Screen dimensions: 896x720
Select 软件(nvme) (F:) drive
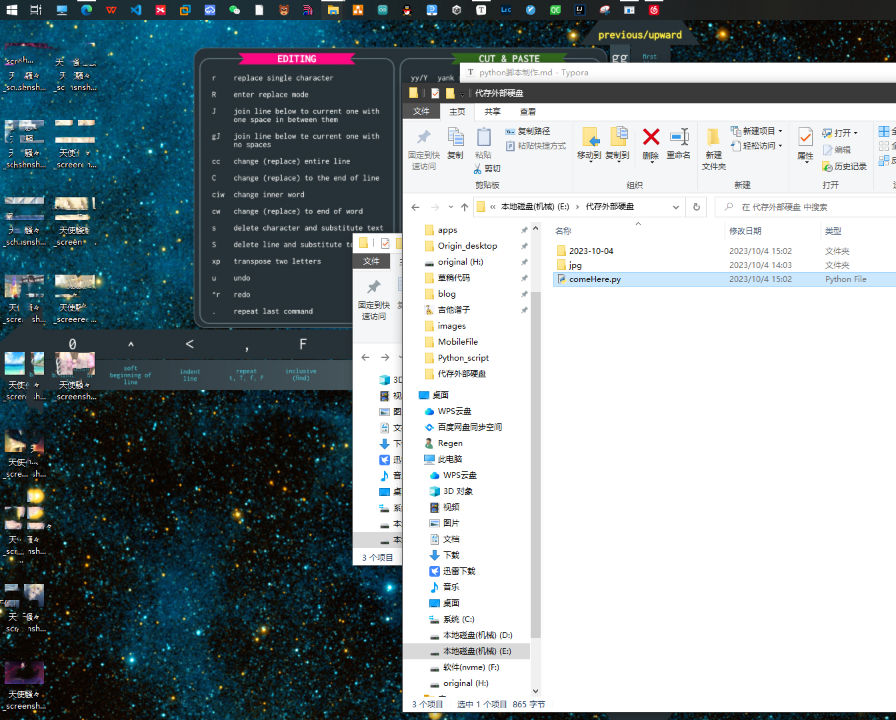[471, 667]
